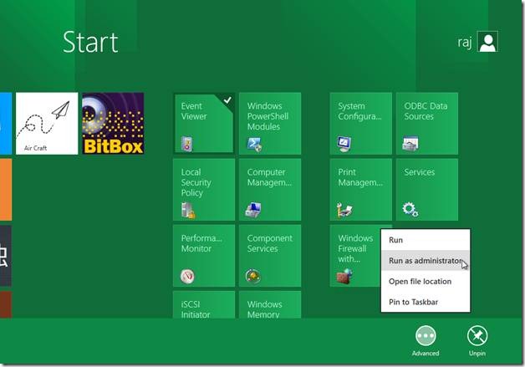Click Unpin in the app bar
Screen dimensions: 525x367
click(x=477, y=336)
